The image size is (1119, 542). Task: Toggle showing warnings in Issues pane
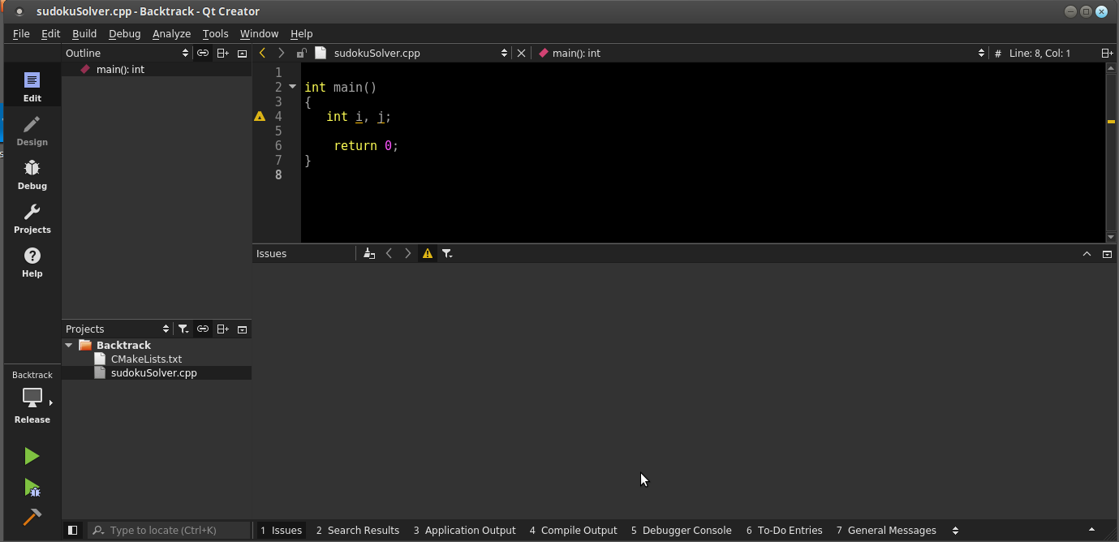coord(428,253)
